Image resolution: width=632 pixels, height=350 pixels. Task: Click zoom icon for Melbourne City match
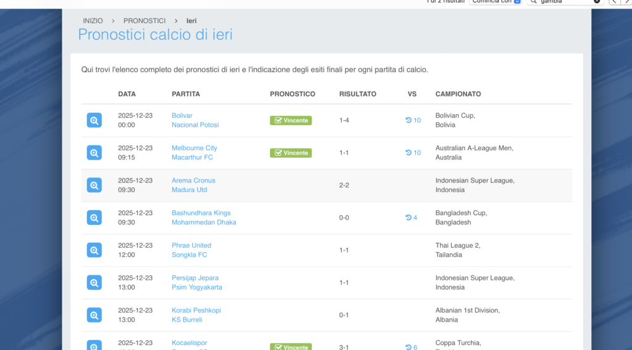pyautogui.click(x=94, y=153)
